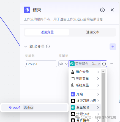Click the help question mark icon
The width and height of the screenshot is (120, 122).
click(x=102, y=10)
